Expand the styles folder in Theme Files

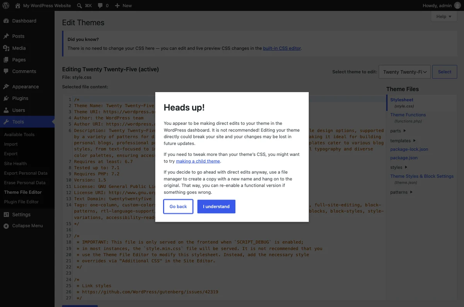399,167
